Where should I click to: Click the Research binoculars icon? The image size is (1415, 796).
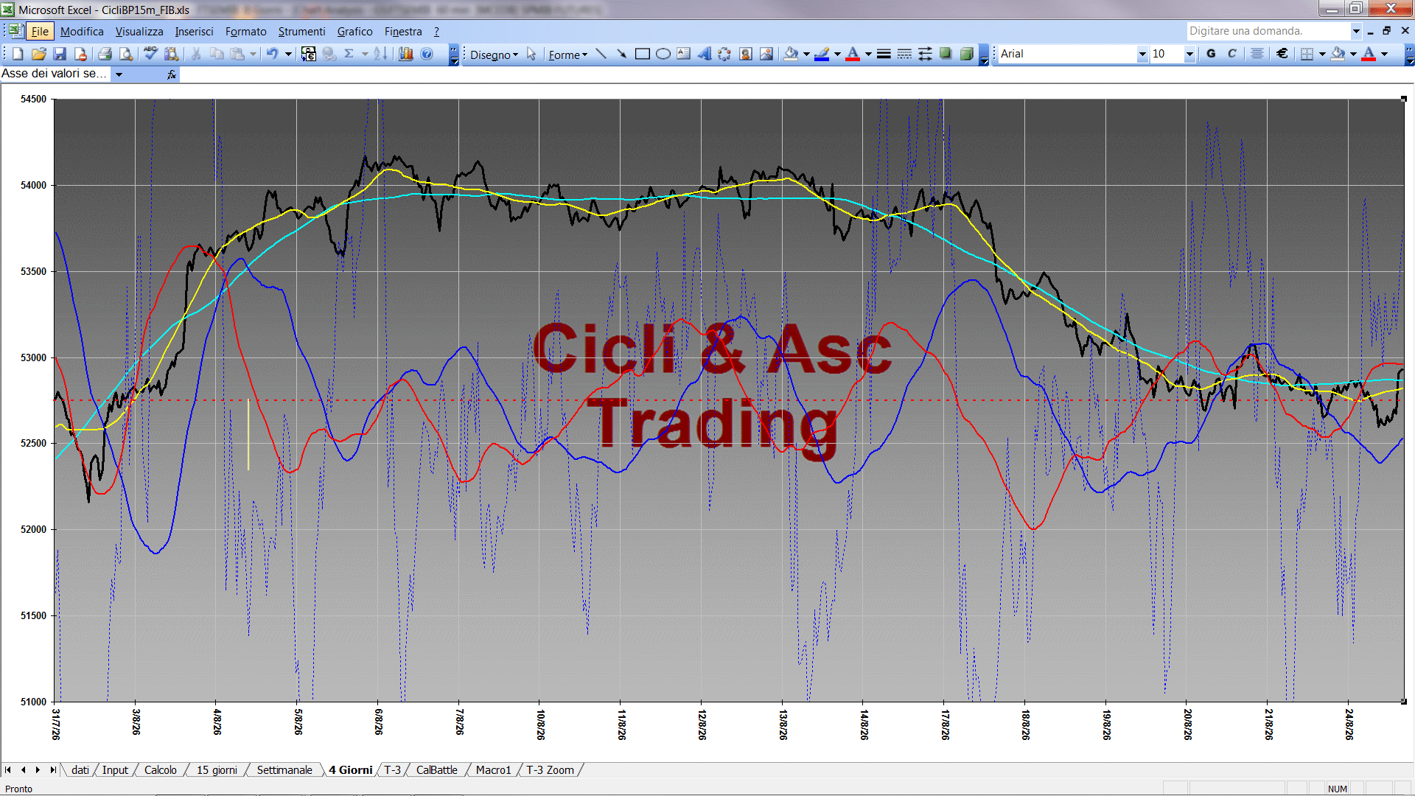coord(172,54)
